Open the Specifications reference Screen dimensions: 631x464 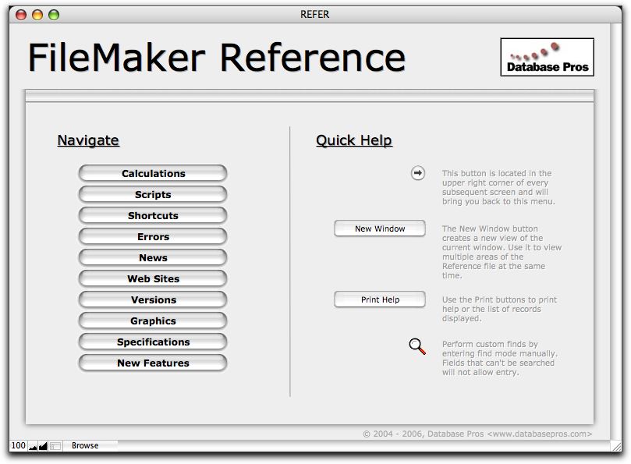click(x=153, y=342)
